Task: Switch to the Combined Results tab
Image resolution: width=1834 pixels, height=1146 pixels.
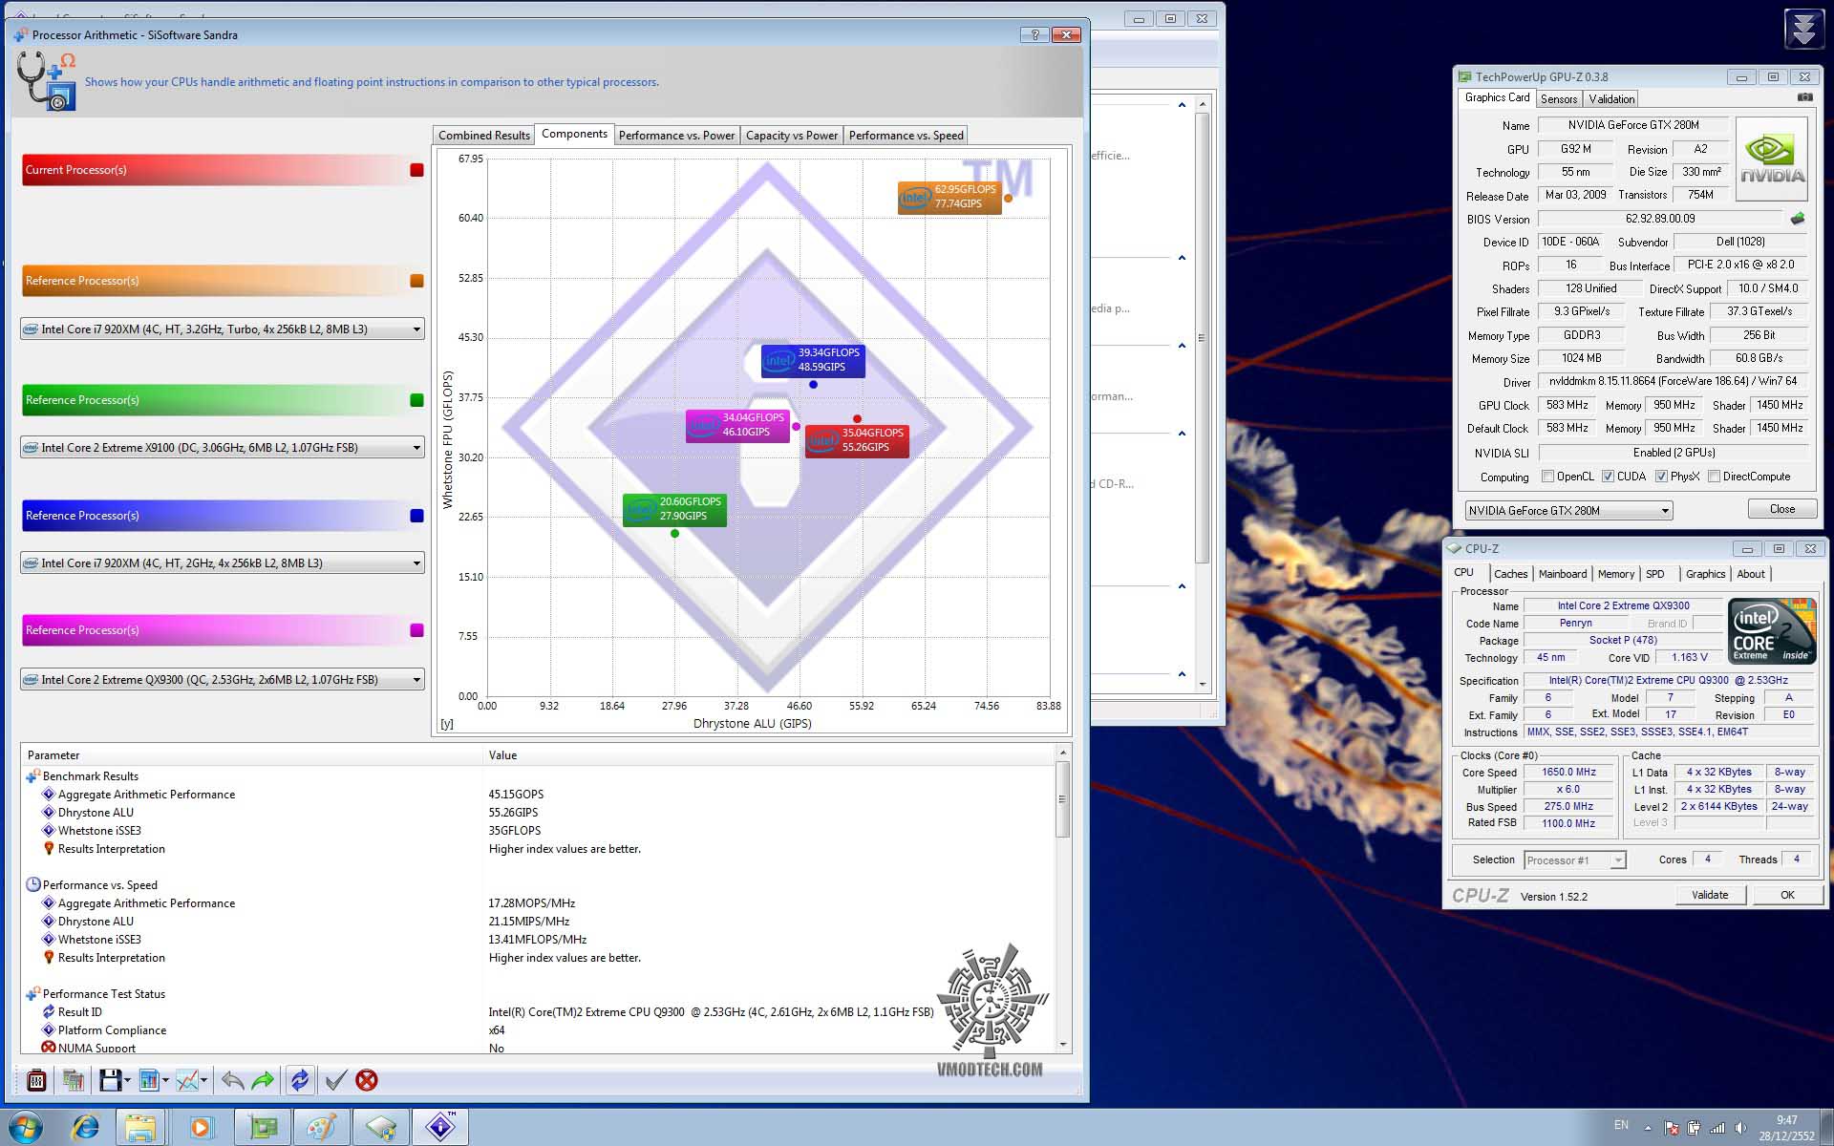Action: pyautogui.click(x=483, y=136)
